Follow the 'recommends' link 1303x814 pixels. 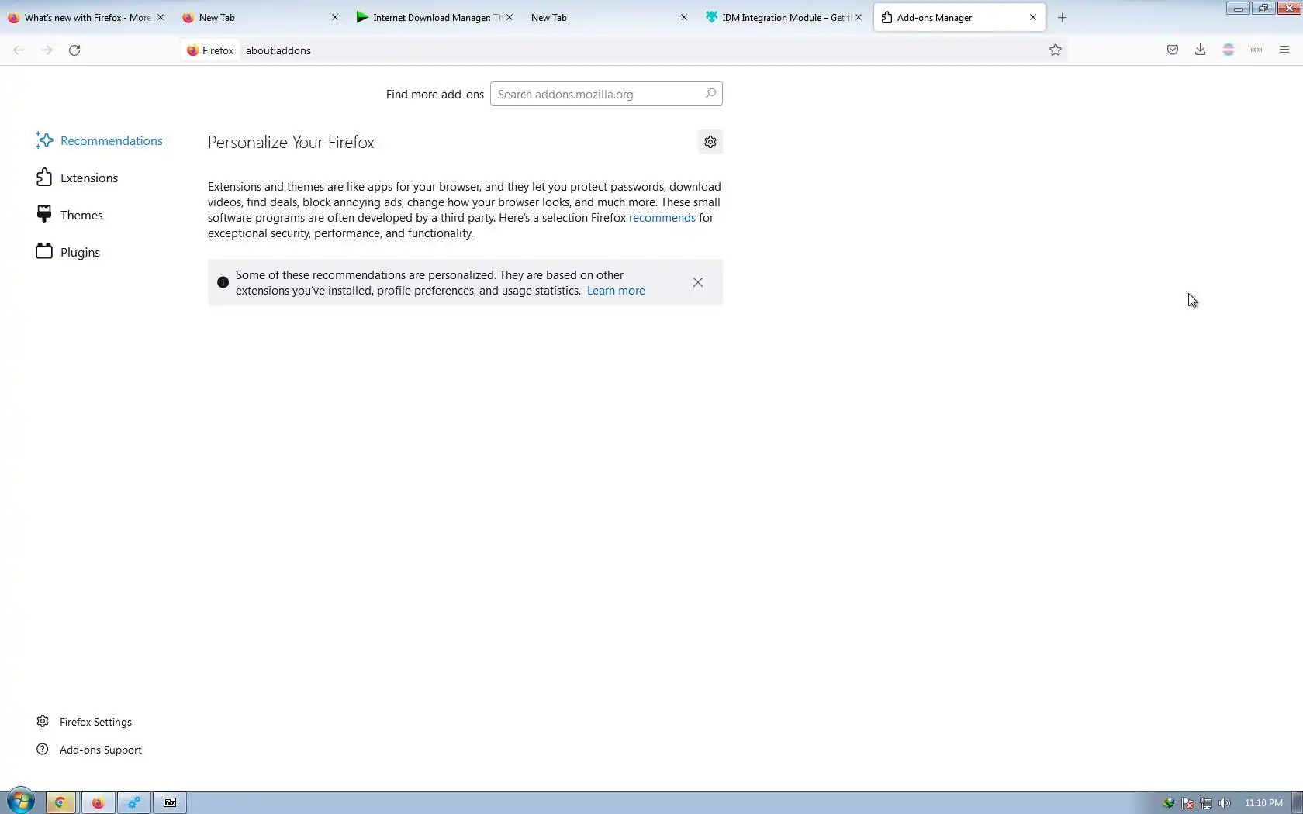pyautogui.click(x=662, y=218)
